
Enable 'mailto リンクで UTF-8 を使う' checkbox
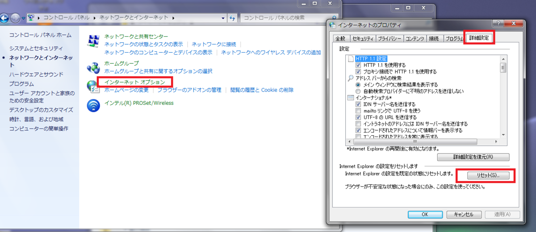tap(358, 111)
